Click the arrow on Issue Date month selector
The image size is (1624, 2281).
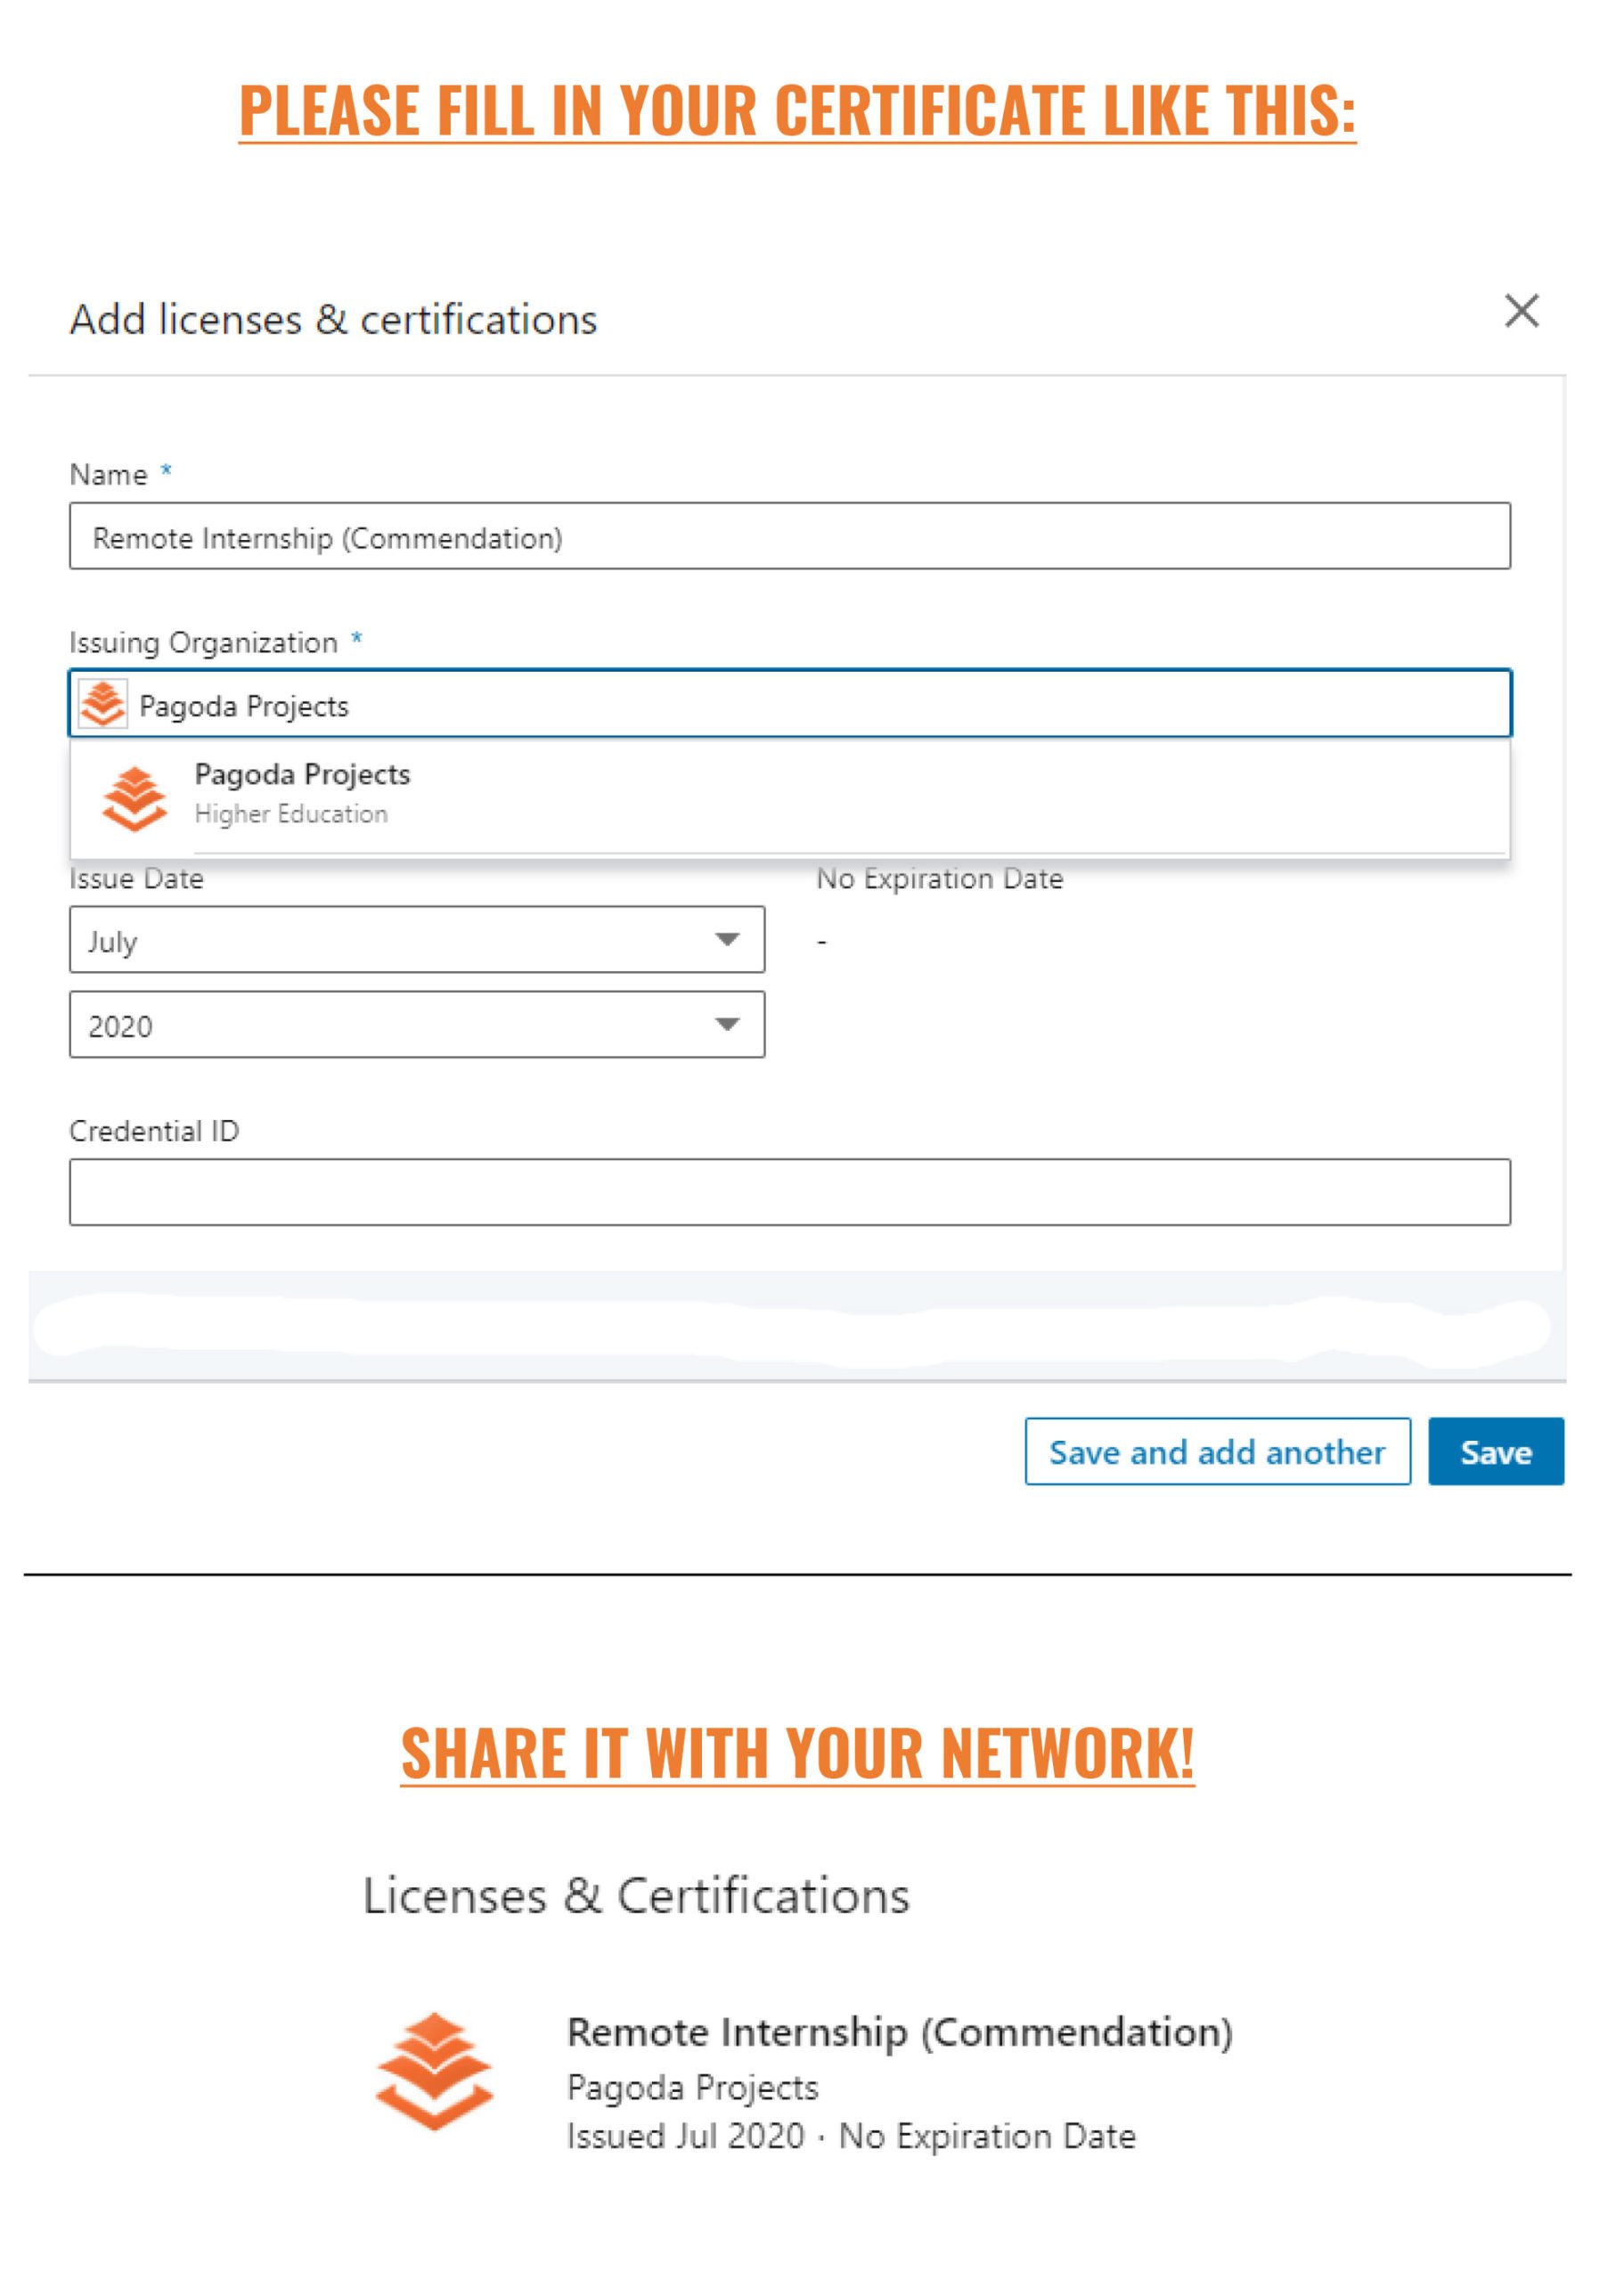click(727, 939)
